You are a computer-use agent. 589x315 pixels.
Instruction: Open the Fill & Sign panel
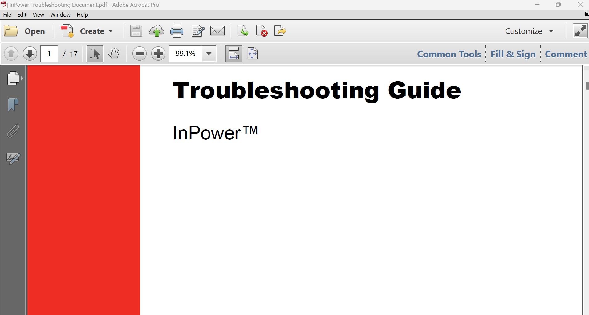(513, 54)
